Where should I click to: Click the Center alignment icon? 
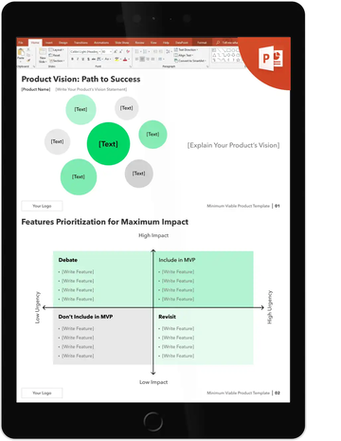coord(142,59)
